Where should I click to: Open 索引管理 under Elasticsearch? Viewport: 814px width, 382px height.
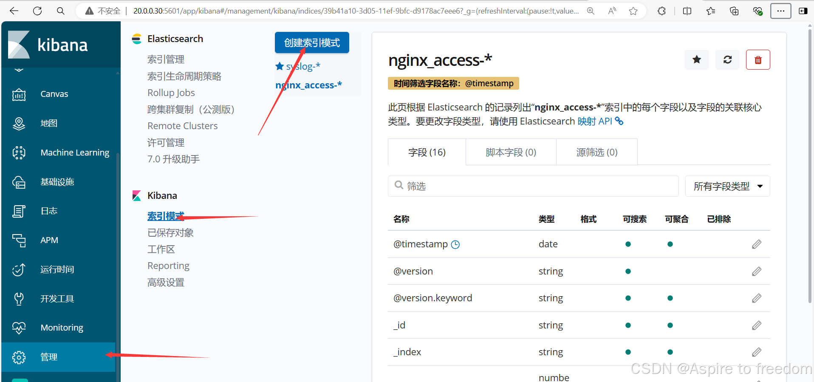[166, 59]
